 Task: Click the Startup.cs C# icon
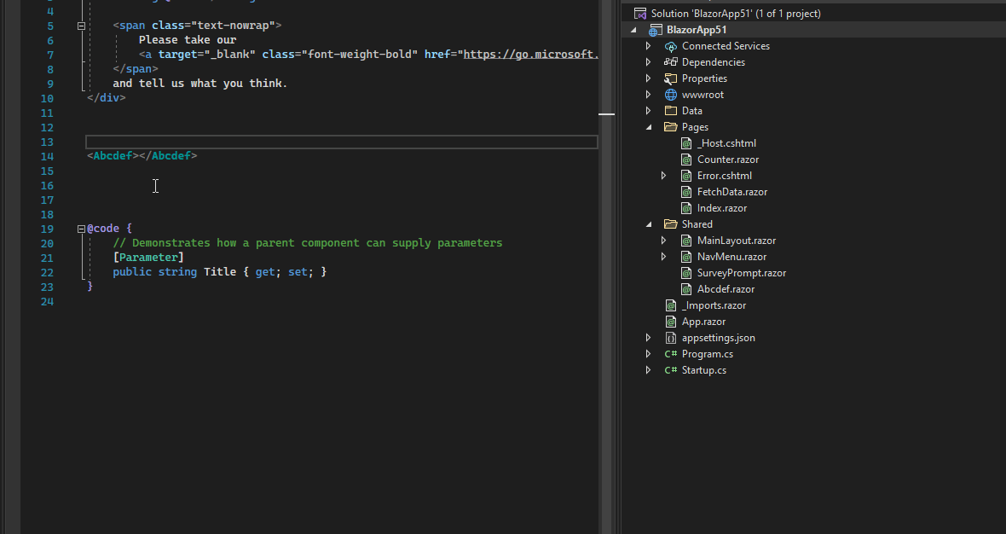point(670,370)
